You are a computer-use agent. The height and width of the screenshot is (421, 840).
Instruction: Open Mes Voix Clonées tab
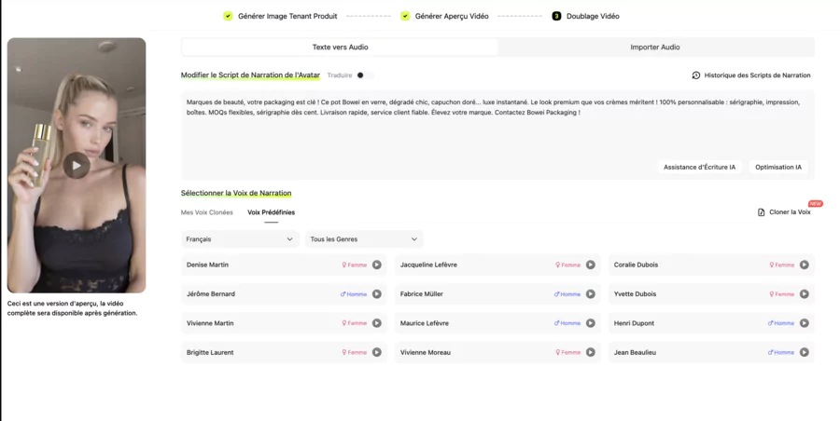[207, 212]
